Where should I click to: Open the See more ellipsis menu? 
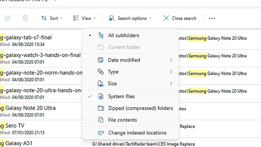[x=212, y=18]
